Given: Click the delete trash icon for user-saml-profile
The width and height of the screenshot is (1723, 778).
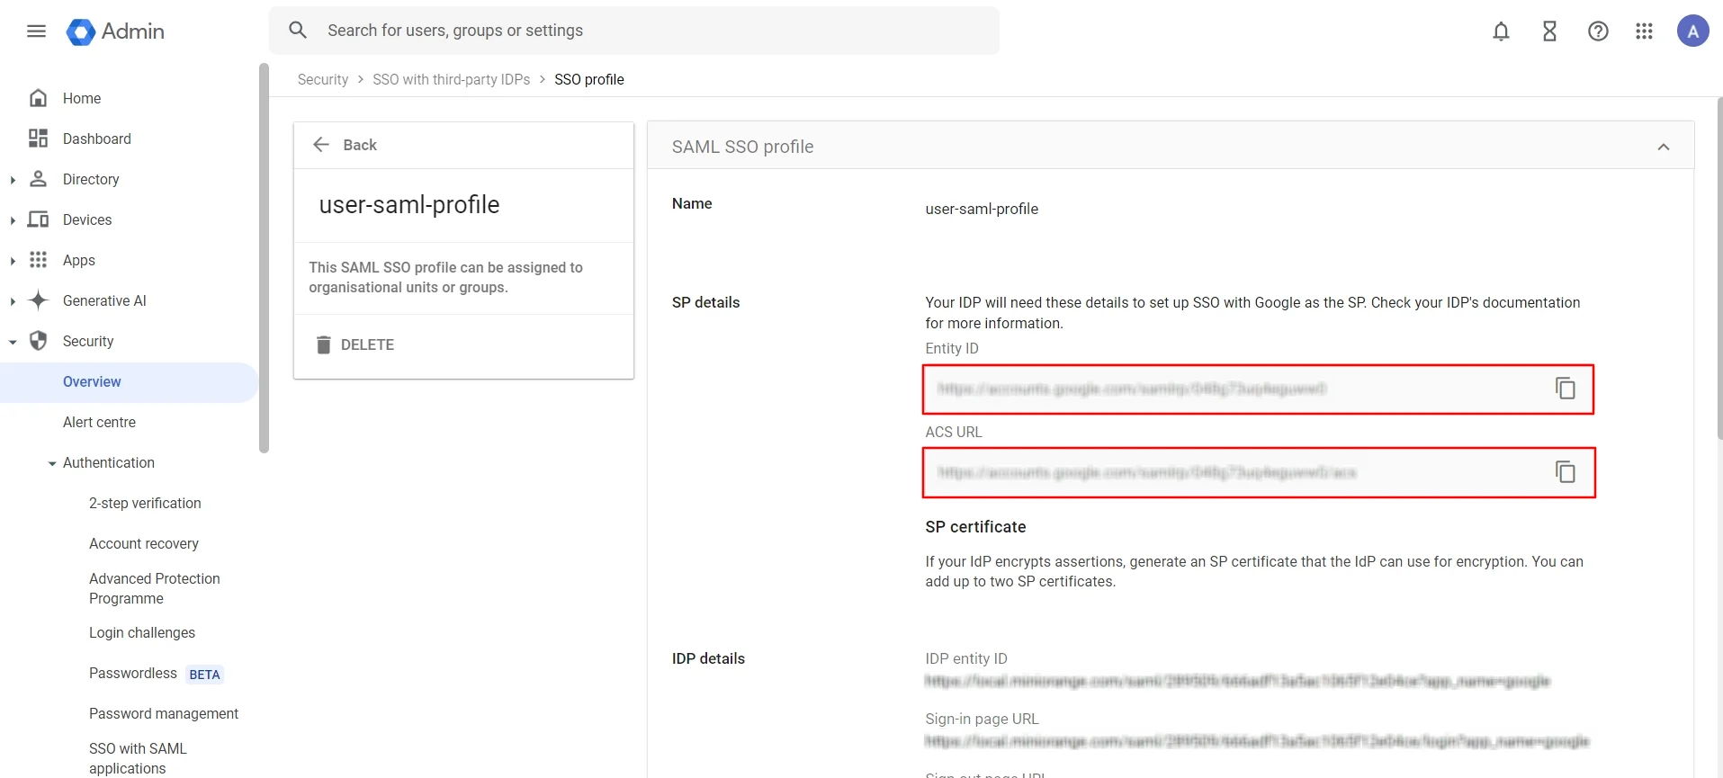Looking at the screenshot, I should point(324,344).
